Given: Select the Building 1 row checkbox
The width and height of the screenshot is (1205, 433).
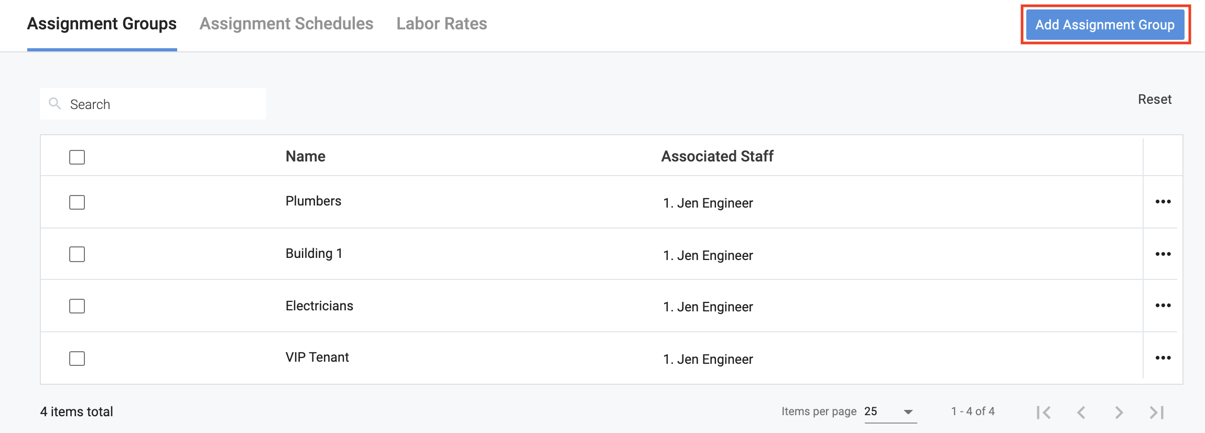Looking at the screenshot, I should coord(77,254).
